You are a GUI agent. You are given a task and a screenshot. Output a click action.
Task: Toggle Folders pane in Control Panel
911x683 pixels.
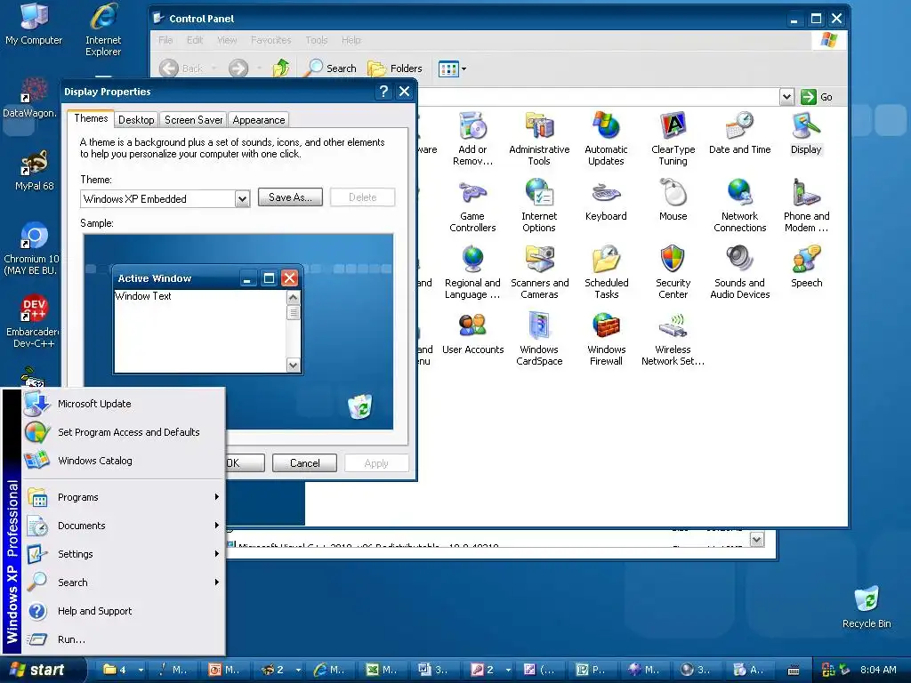click(395, 68)
